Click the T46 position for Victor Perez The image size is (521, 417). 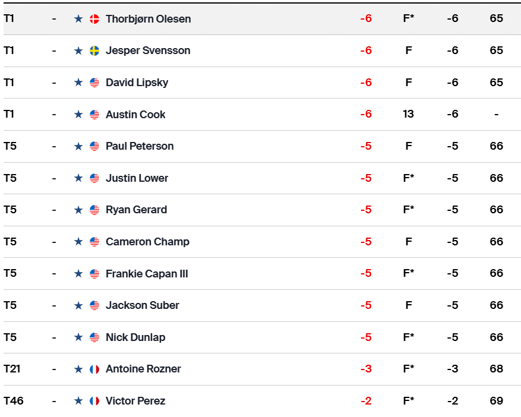point(14,401)
